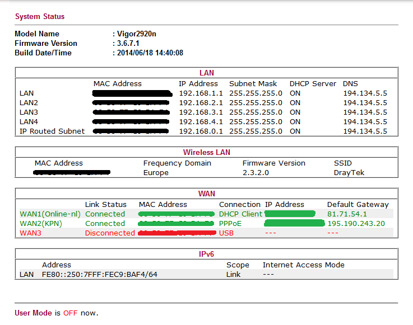Click the DHCP Server column header

(x=313, y=84)
